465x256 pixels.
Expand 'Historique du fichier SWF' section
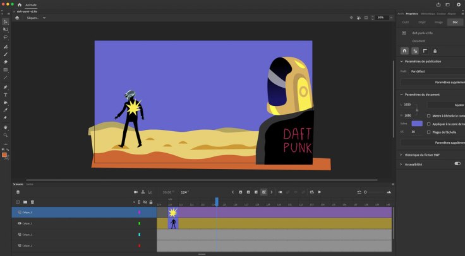click(x=401, y=154)
